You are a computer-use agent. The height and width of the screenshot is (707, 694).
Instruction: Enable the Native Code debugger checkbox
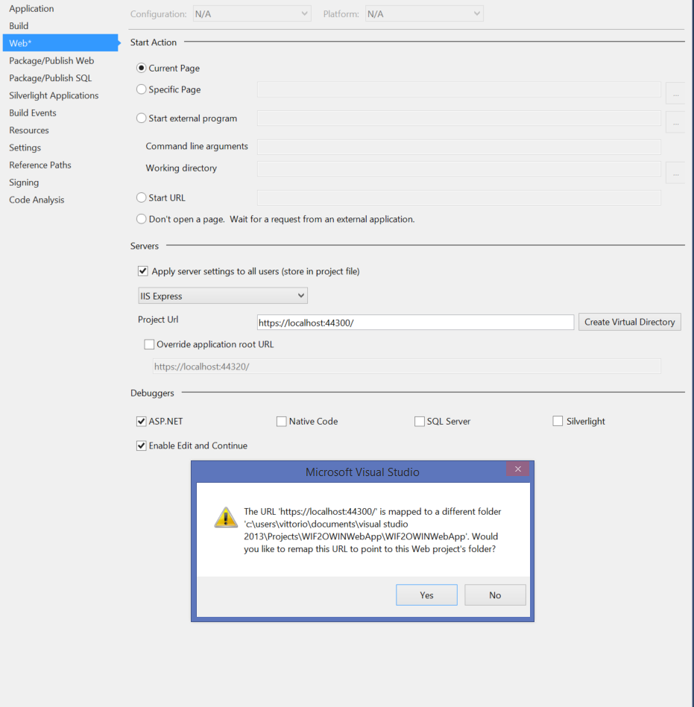(282, 421)
